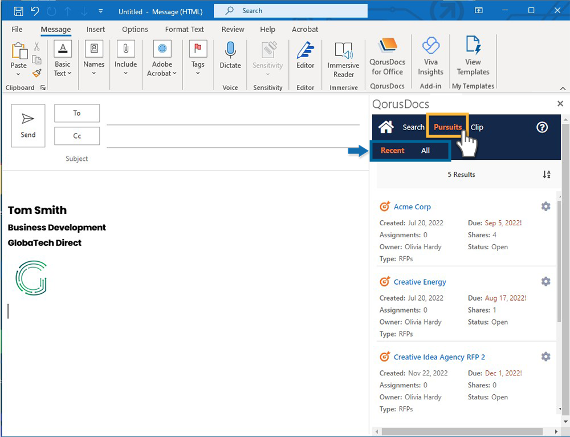Click the Cc recipients button

coord(77,136)
